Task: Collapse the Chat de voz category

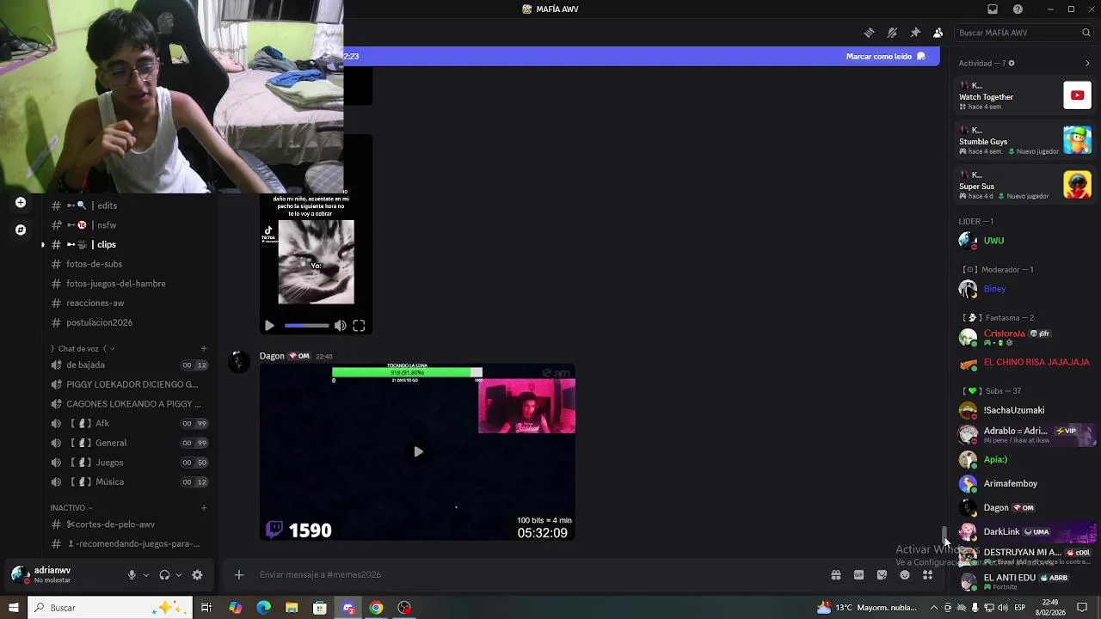Action: click(82, 348)
